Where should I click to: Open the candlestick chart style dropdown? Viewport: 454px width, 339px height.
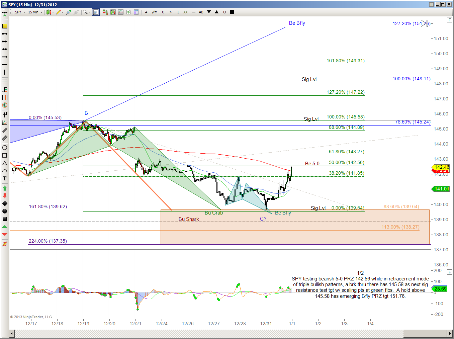pos(50,12)
